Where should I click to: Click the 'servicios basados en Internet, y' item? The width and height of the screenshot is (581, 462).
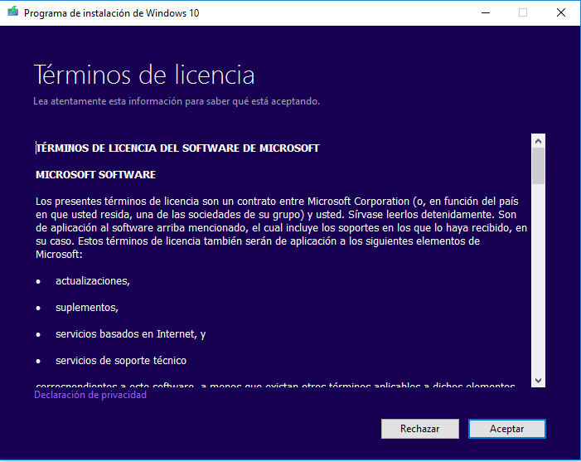(130, 334)
